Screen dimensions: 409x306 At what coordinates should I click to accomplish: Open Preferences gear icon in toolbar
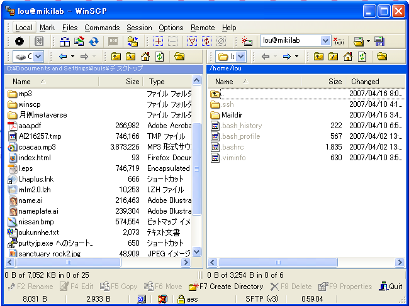(x=20, y=41)
